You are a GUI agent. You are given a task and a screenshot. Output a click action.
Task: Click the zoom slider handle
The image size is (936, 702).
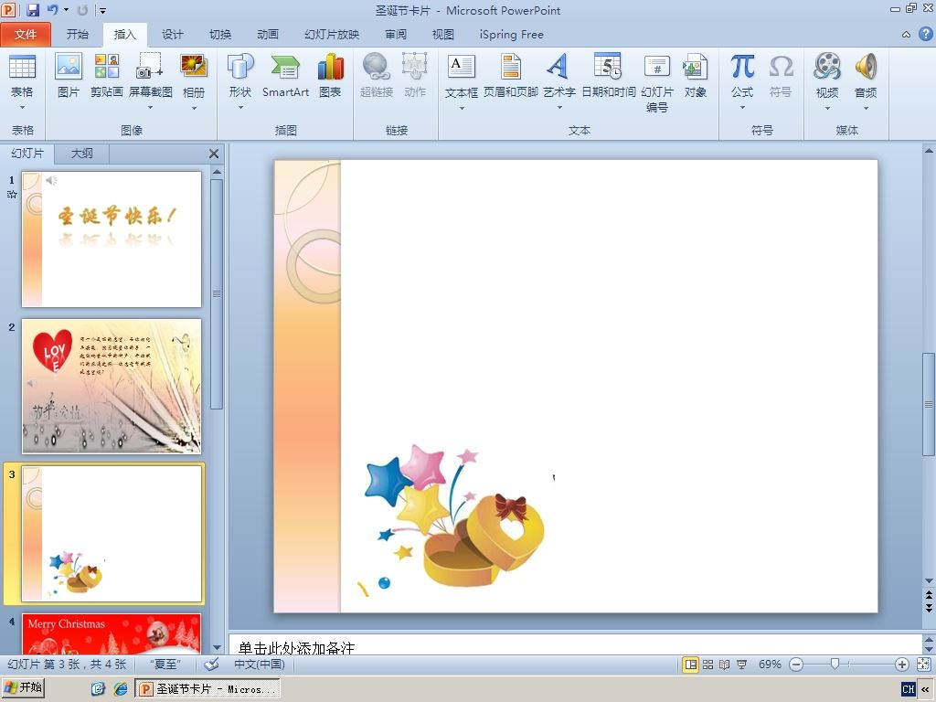tap(835, 664)
